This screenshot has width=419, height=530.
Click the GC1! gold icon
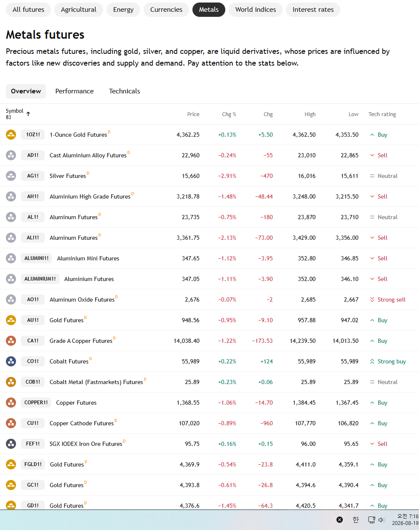(x=11, y=485)
